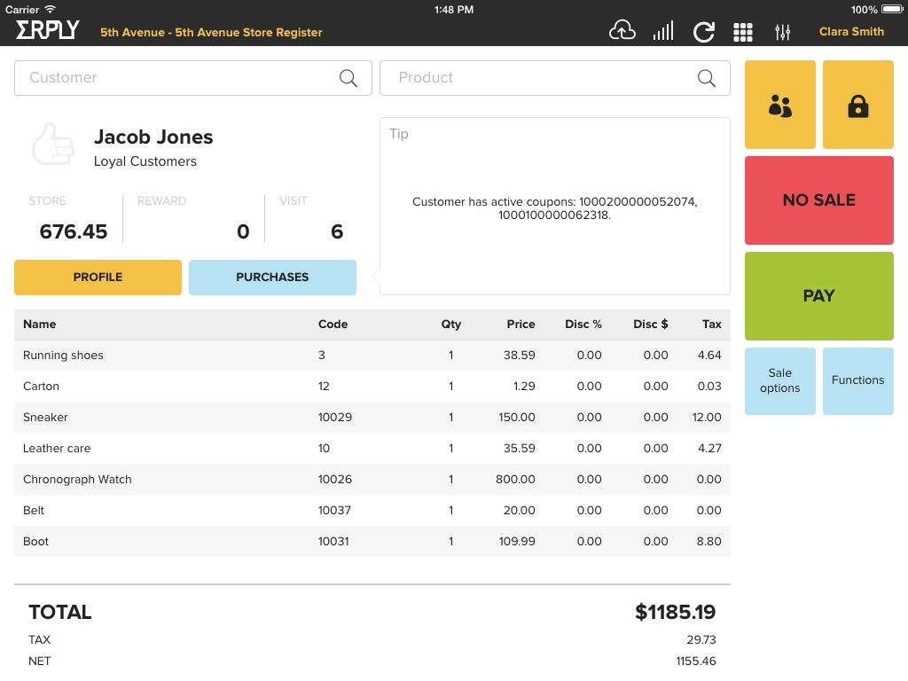This screenshot has height=681, width=908.
Task: Open Jacob Jones' PROFILE
Action: click(98, 278)
